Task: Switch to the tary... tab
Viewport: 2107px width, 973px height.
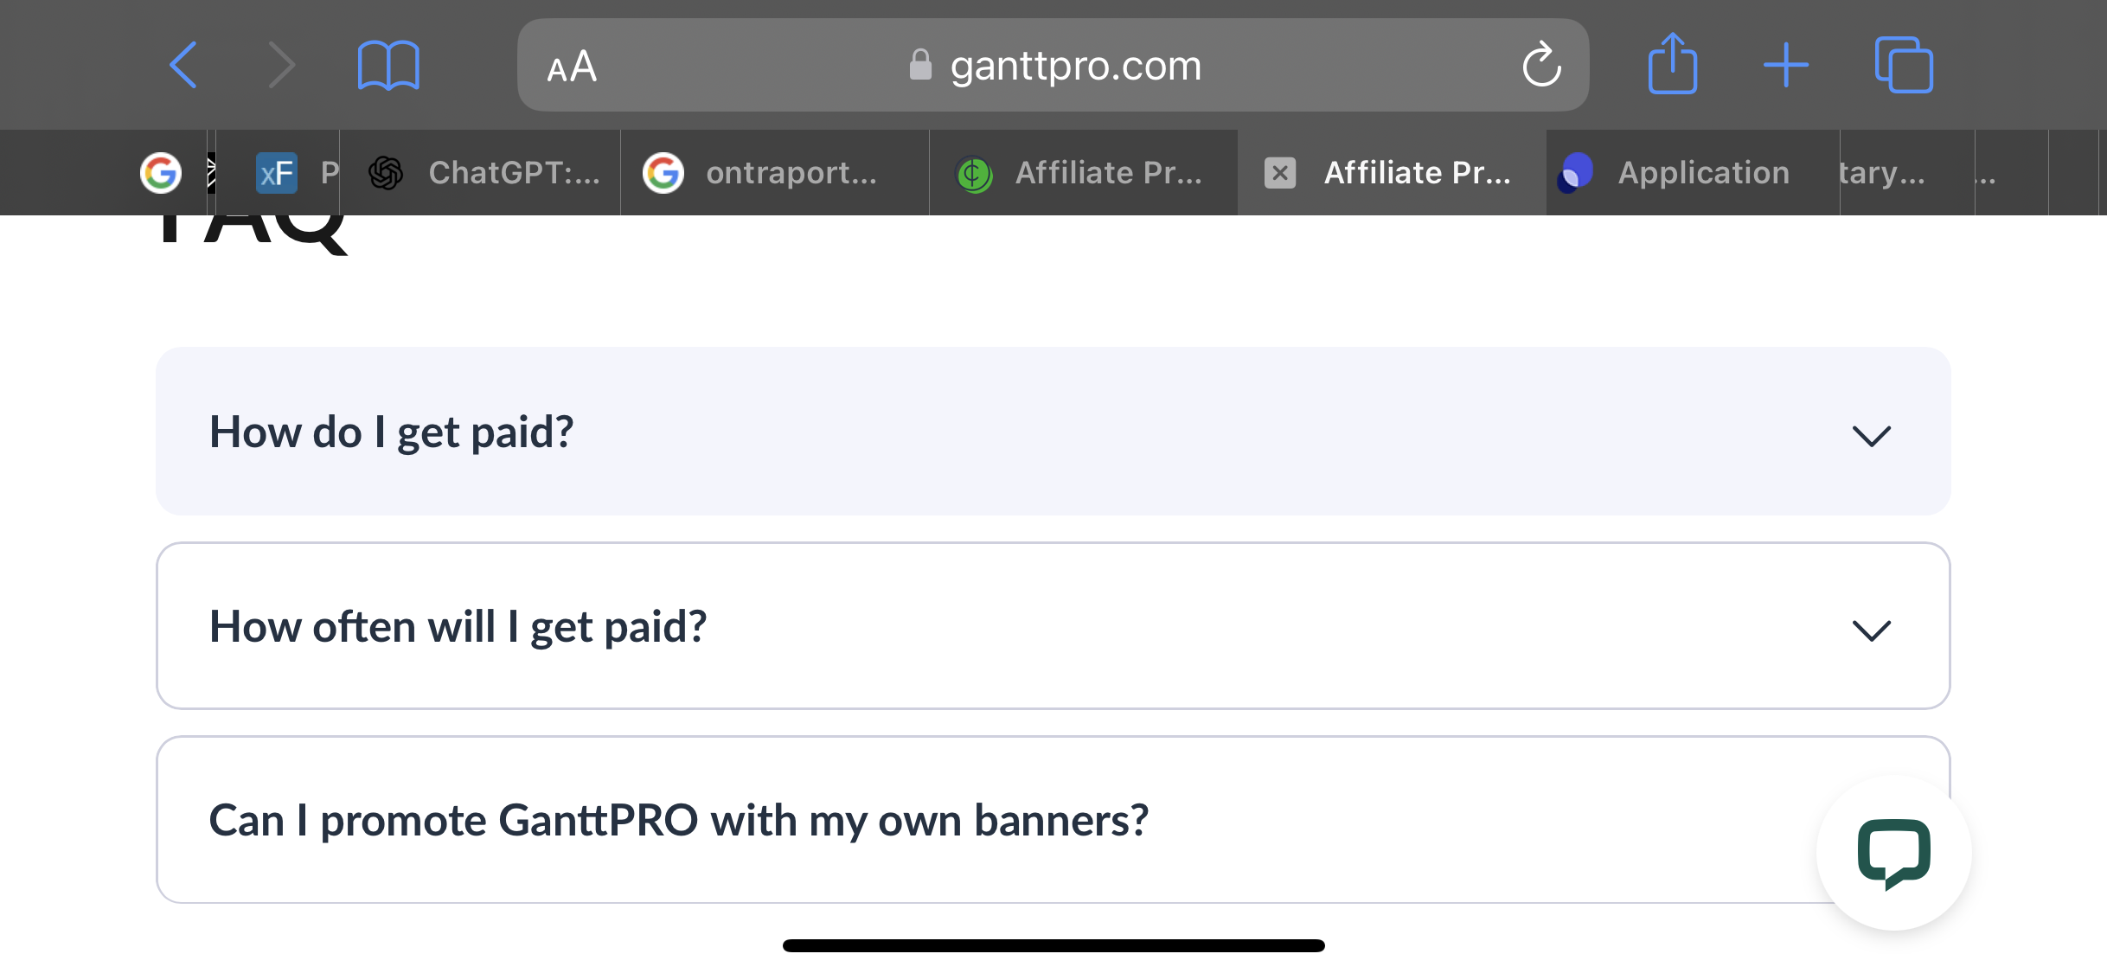Action: [x=1907, y=173]
